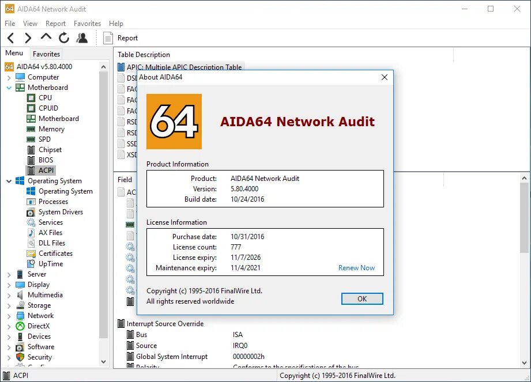Select the DLL Files icon
531x382 pixels.
pyautogui.click(x=31, y=243)
